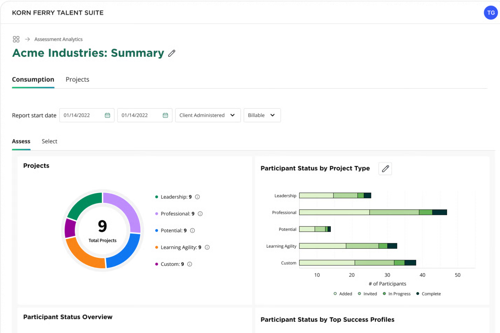Viewport: 500px width, 333px height.
Task: Expand the Client Administered dropdown
Action: pos(207,115)
